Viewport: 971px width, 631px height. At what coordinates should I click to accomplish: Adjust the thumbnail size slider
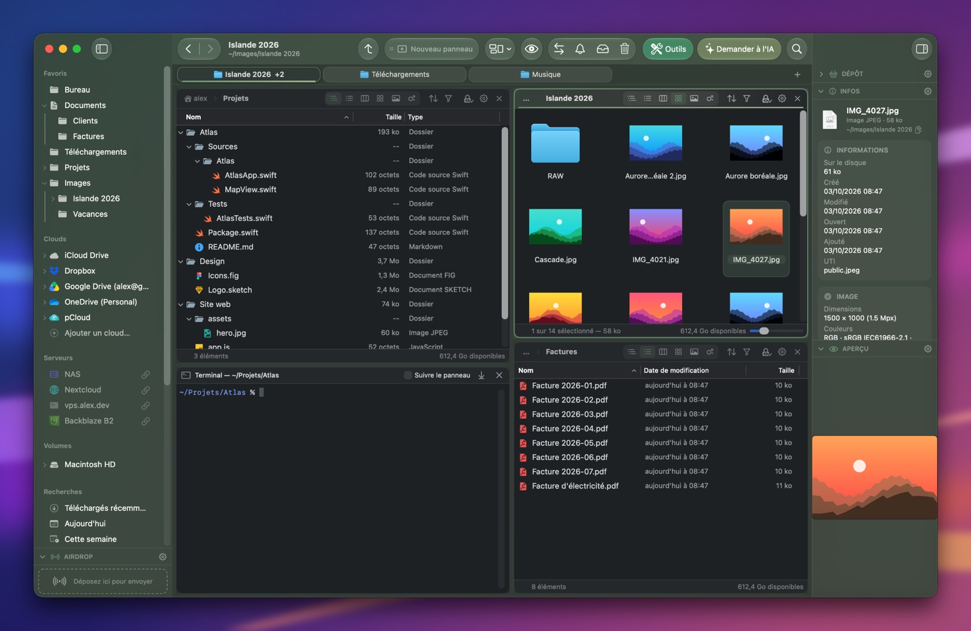776,331
